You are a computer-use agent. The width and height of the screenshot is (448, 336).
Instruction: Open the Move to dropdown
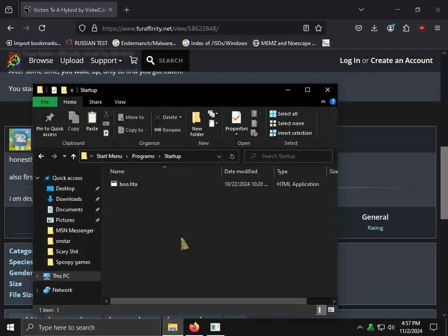133,117
